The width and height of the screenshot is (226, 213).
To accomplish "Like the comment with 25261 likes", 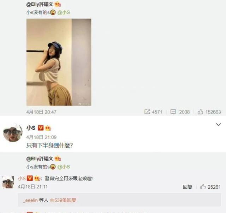I will [x=203, y=187].
